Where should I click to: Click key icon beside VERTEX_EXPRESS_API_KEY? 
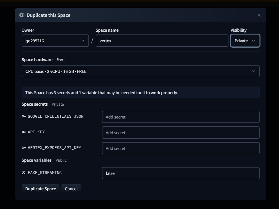pos(24,148)
